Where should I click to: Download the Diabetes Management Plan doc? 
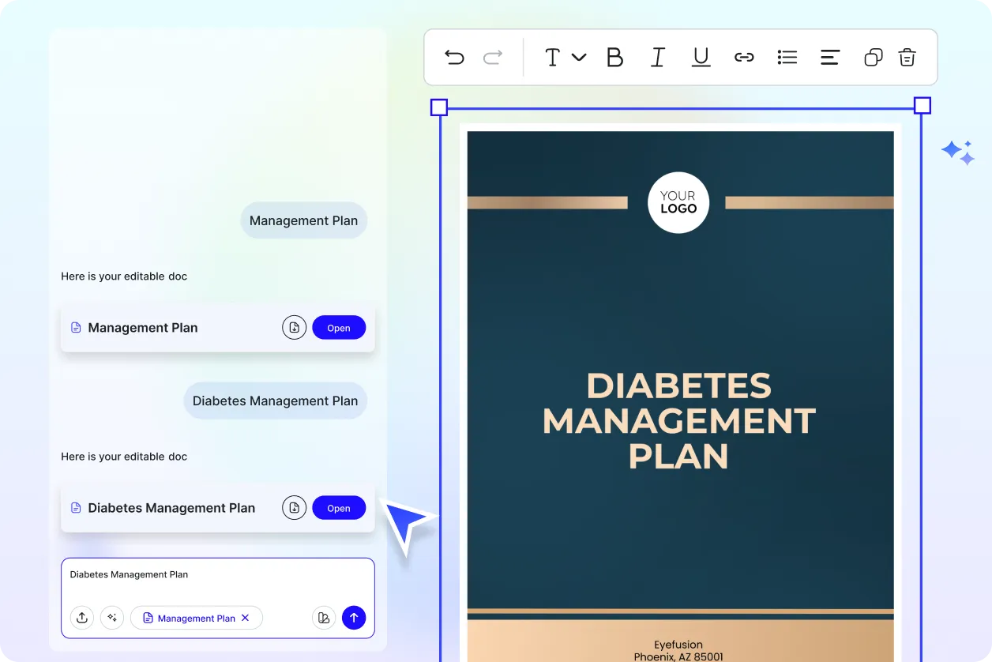tap(294, 508)
